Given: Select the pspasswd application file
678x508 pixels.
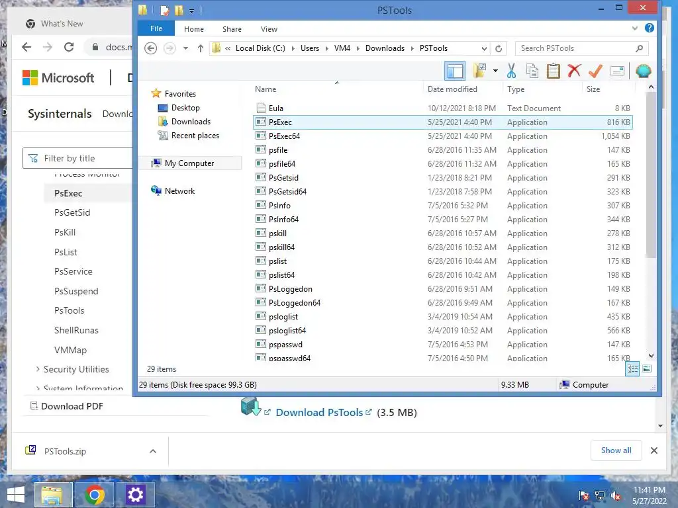Looking at the screenshot, I should (x=442, y=344).
